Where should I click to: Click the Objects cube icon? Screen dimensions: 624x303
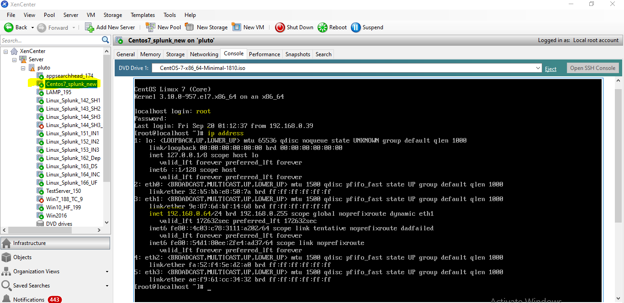(6, 257)
